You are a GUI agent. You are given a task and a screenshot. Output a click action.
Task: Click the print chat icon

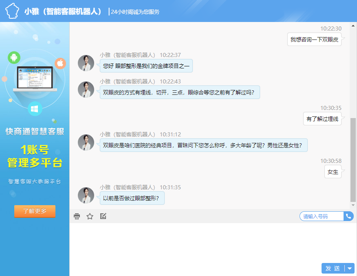coord(77,216)
